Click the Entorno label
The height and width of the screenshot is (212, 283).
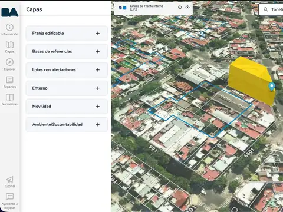tap(40, 88)
